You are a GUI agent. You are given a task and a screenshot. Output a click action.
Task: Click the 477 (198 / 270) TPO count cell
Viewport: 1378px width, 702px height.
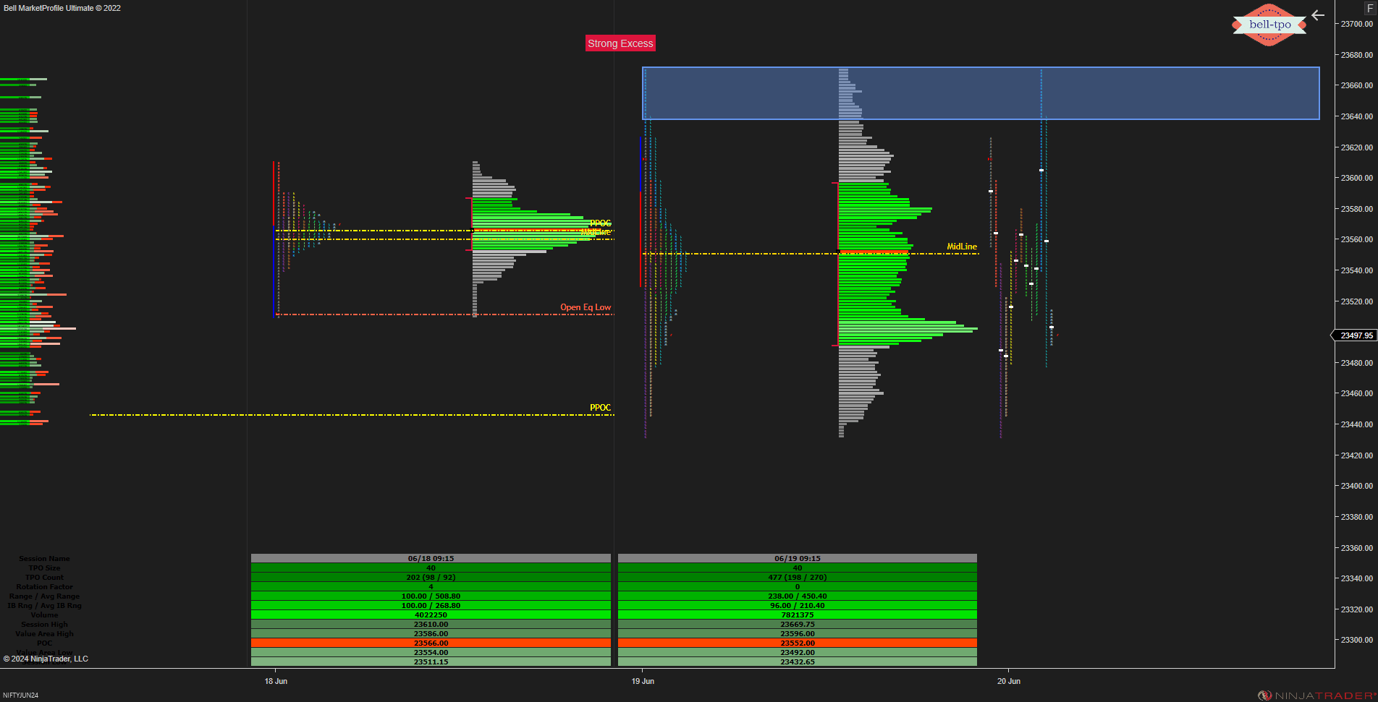coord(798,577)
